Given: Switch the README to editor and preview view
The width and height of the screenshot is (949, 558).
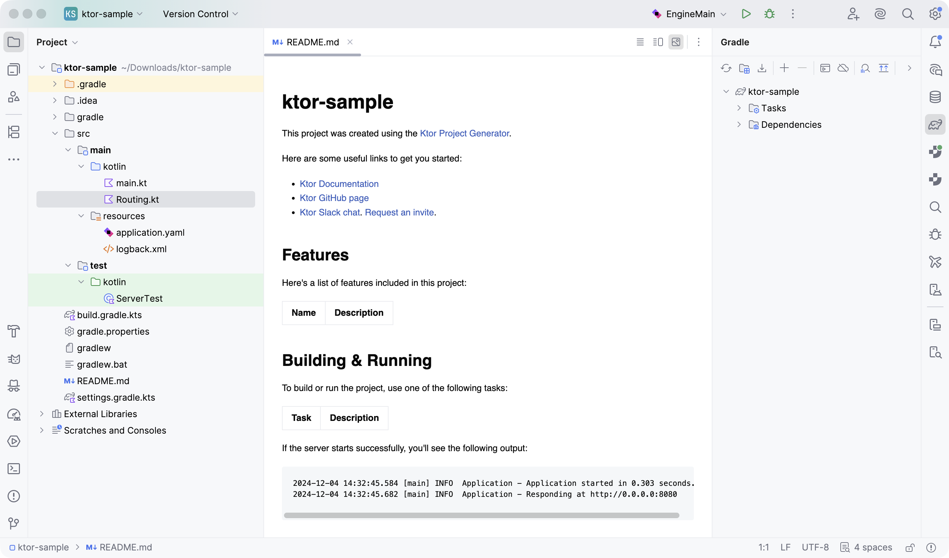Looking at the screenshot, I should click(658, 42).
